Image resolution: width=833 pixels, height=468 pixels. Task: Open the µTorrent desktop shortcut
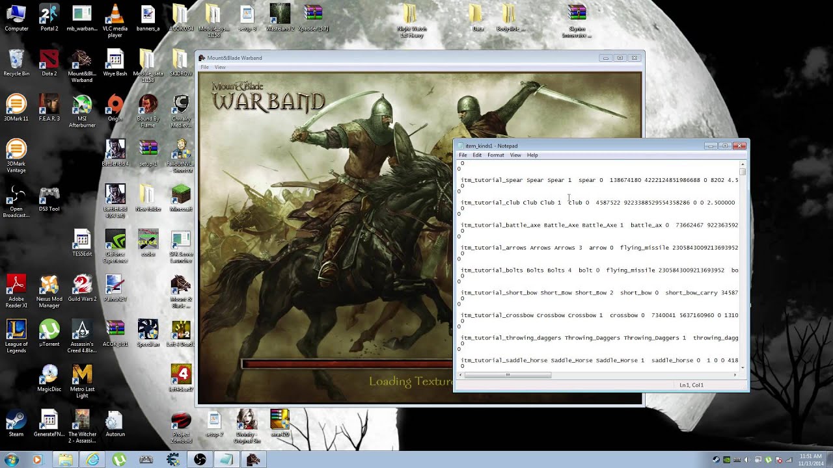(49, 333)
